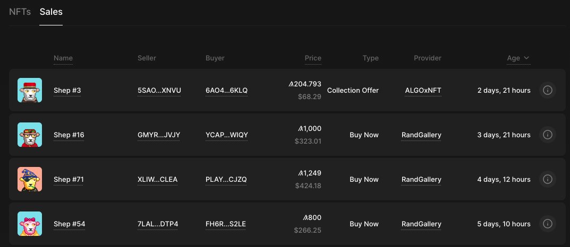Open RandGallery provider for Shep #71
Image resolution: width=570 pixels, height=247 pixels.
point(421,179)
